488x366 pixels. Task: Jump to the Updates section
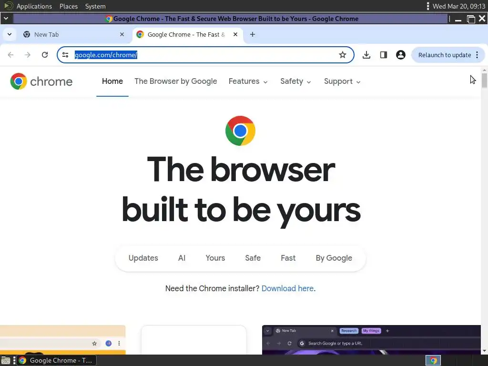143,258
